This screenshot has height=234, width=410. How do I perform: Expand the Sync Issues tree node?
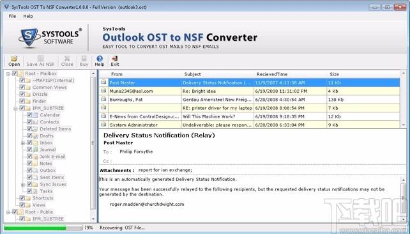23,185
